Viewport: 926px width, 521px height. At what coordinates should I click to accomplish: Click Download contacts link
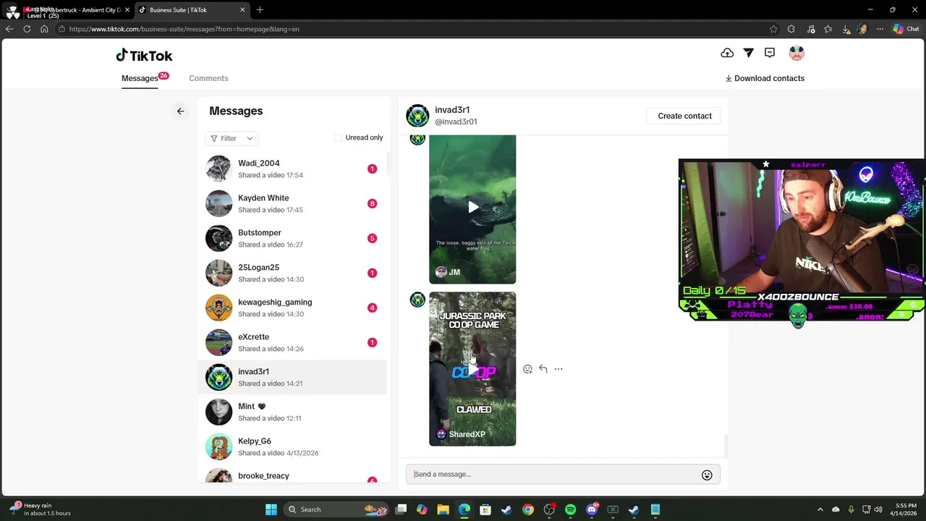pyautogui.click(x=765, y=78)
